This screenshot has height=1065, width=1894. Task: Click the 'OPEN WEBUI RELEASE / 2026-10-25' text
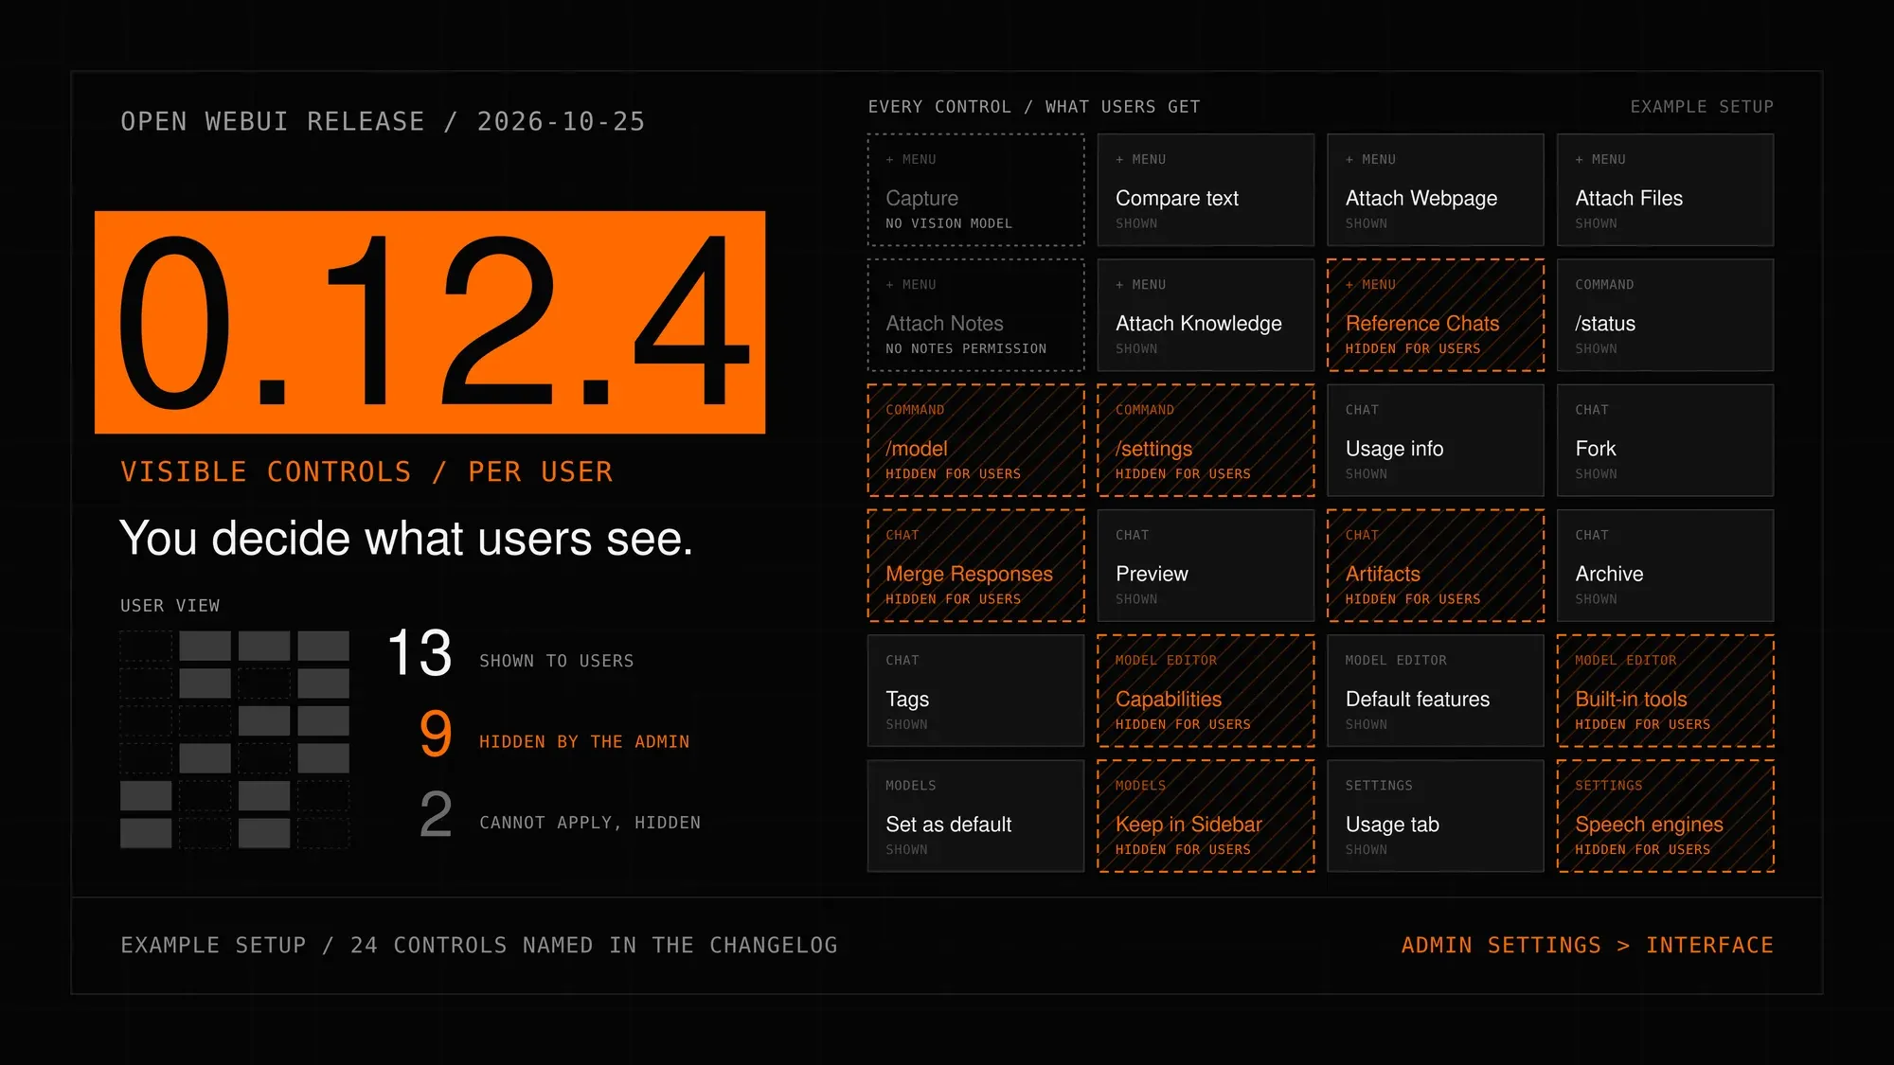[x=383, y=122]
